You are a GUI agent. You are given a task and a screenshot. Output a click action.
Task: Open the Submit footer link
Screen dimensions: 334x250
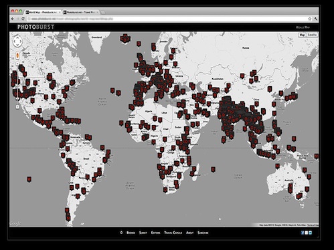143,233
